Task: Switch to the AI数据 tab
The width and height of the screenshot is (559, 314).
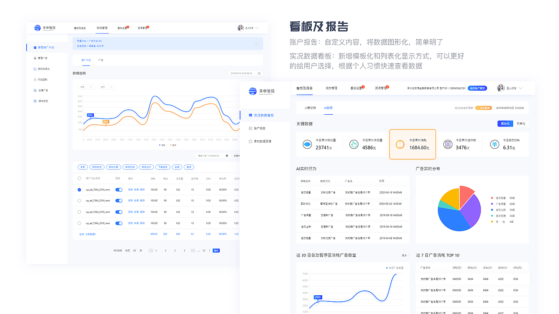Action: pyautogui.click(x=328, y=108)
